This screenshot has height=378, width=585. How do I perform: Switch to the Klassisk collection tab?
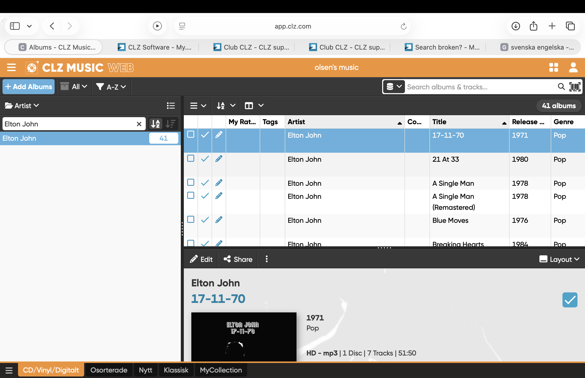click(x=176, y=370)
